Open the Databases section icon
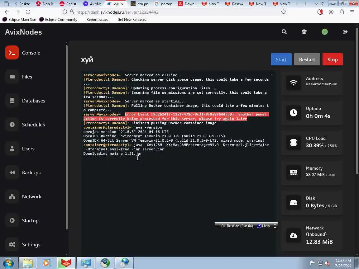The height and width of the screenshot is (269, 359). [12, 101]
